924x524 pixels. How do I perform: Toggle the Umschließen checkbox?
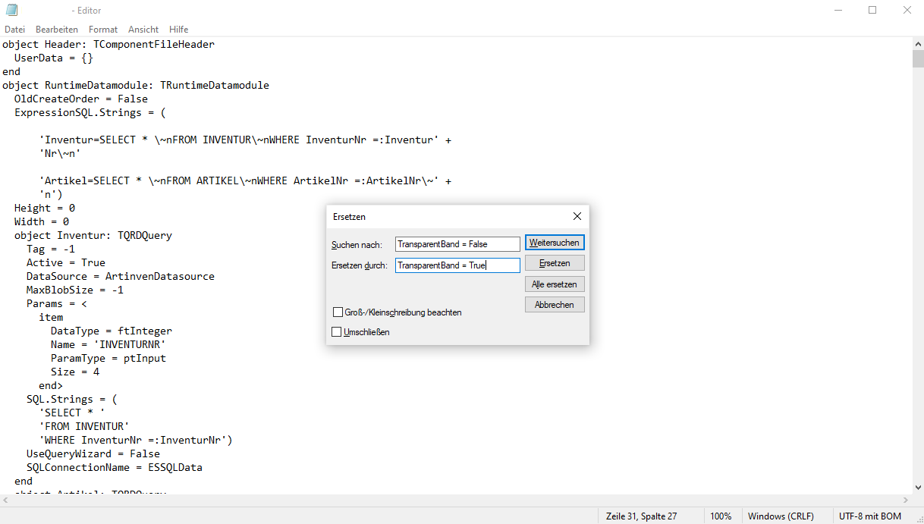[338, 332]
